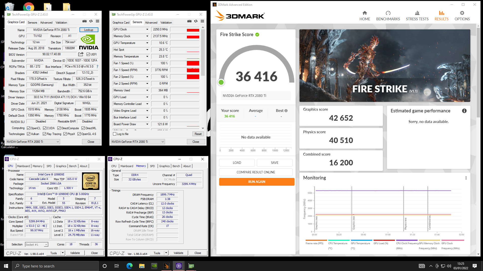Open the Benchmarks gauge icon in 3DMark
This screenshot has height=271, width=483.
click(388, 13)
